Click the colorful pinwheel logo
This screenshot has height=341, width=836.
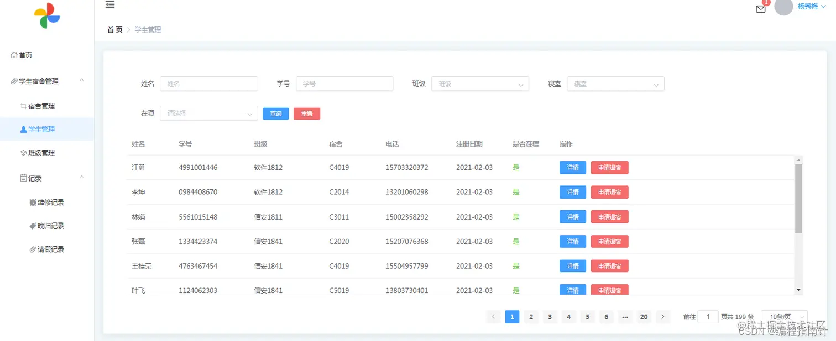(x=47, y=15)
